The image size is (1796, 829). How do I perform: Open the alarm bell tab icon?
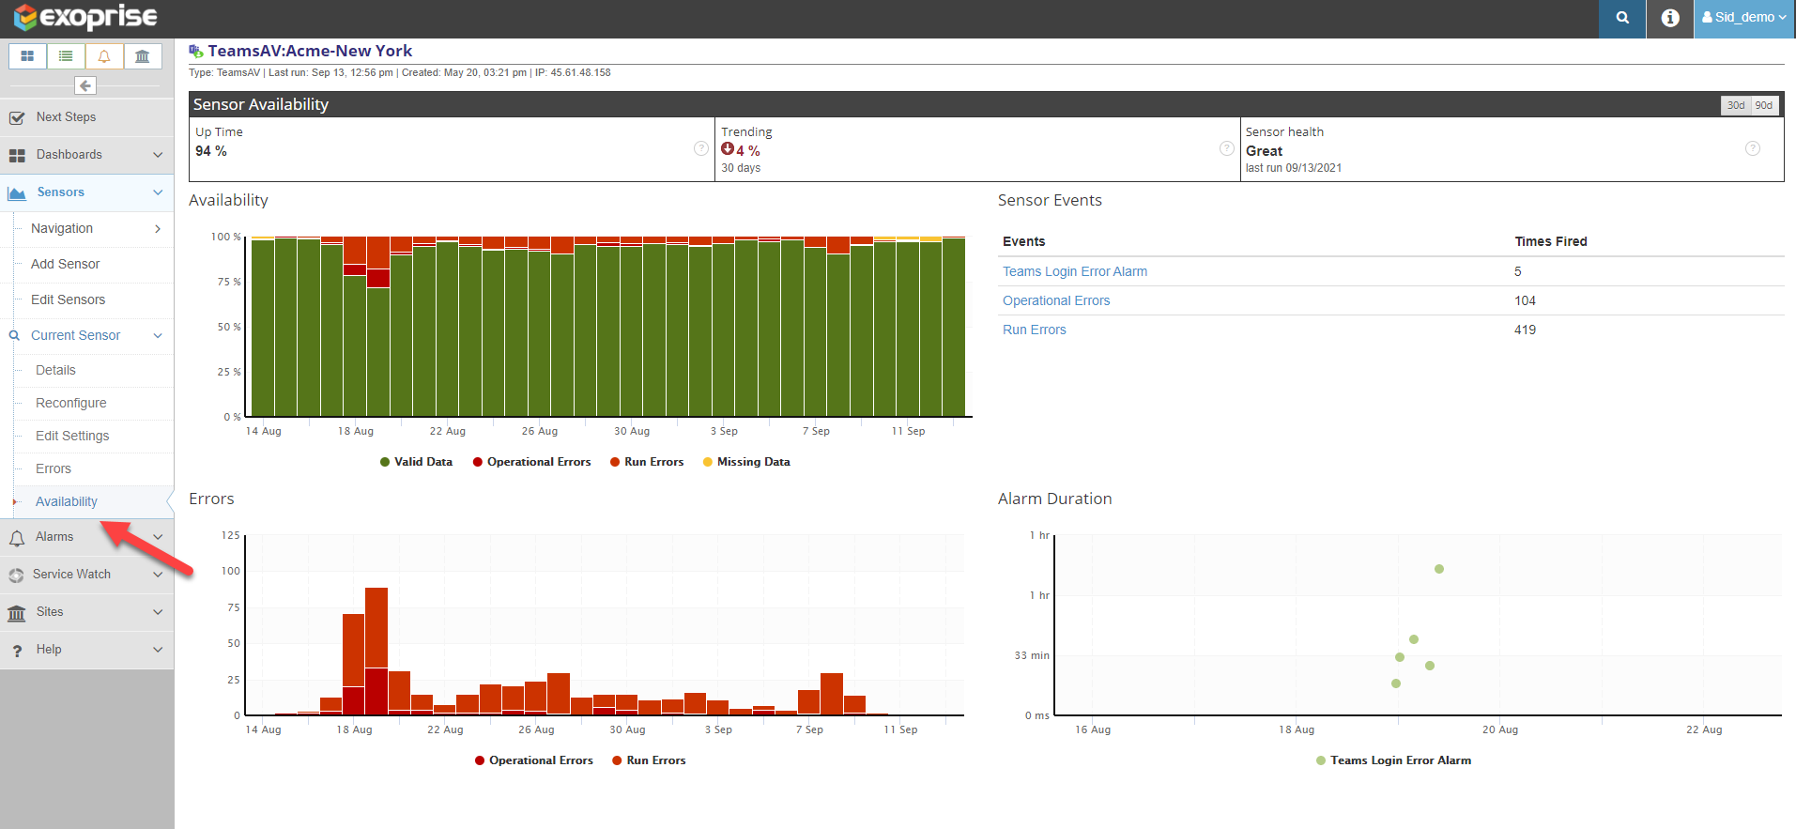pos(104,56)
